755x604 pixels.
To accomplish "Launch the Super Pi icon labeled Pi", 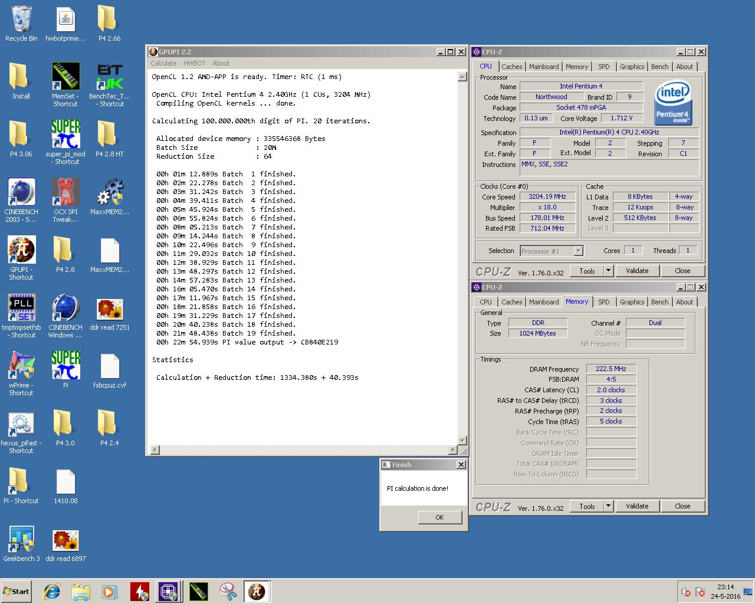I will point(65,370).
